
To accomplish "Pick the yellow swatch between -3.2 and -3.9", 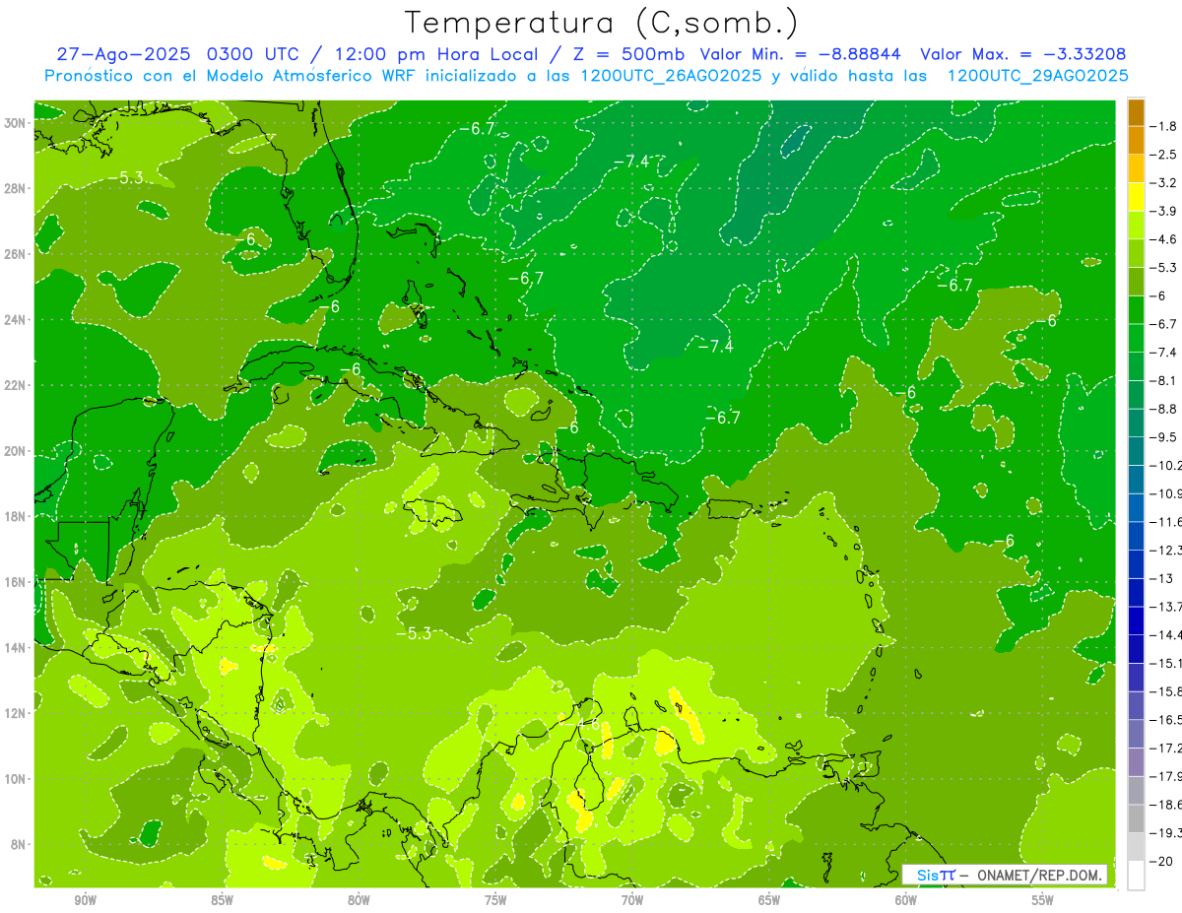I will point(1136,197).
